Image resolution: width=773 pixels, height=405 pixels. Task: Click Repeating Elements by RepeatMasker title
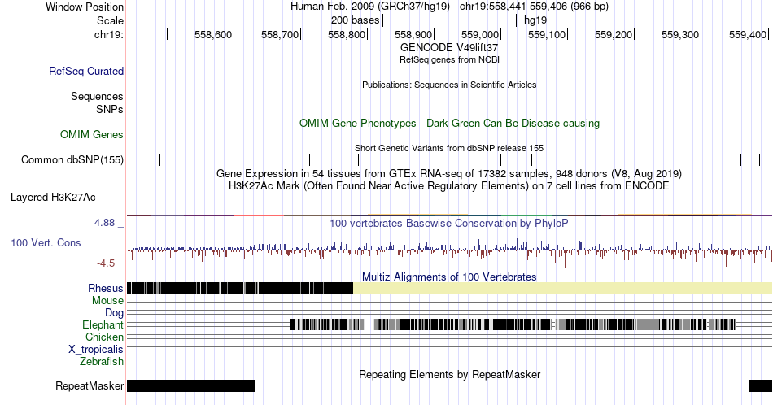(x=449, y=374)
